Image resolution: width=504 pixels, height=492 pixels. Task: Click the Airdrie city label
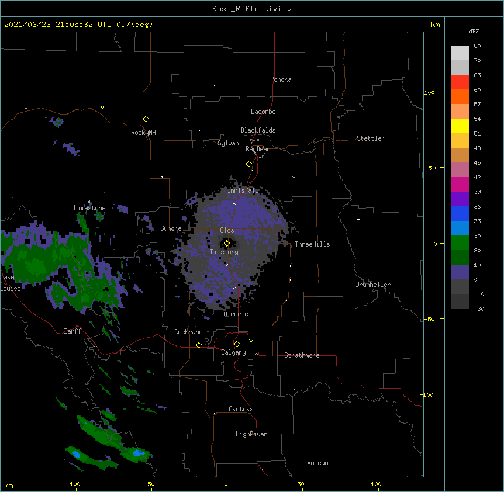tap(236, 314)
